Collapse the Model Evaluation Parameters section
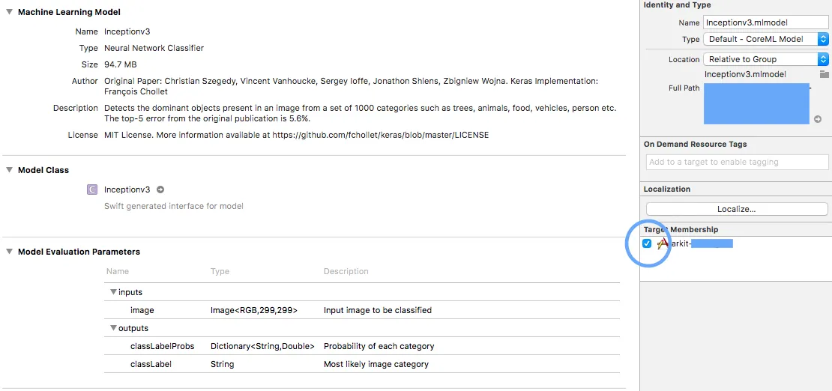 9,252
